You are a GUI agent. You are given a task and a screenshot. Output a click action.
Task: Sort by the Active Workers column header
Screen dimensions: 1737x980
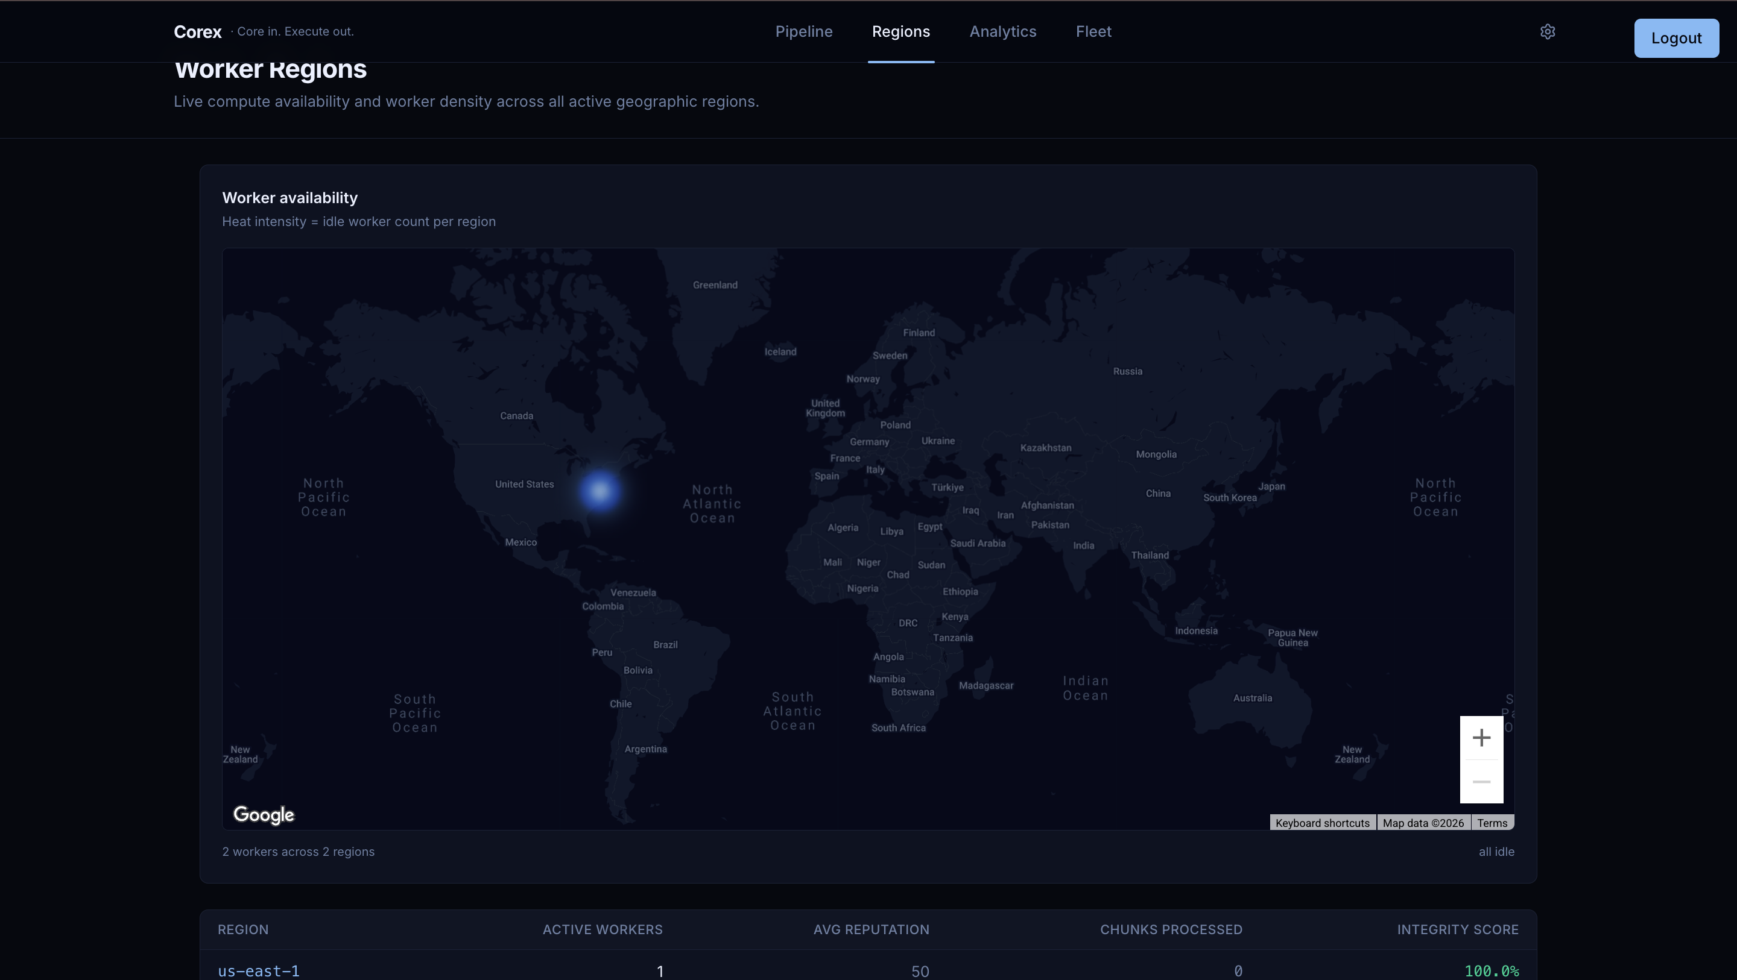coord(602,929)
